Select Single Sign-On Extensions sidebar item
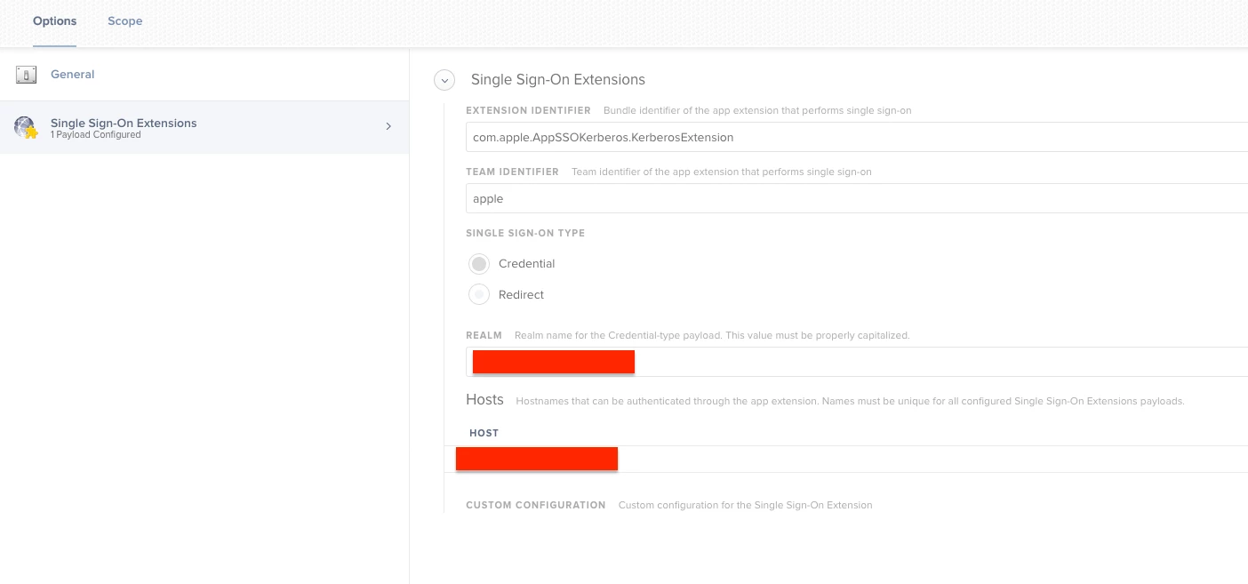 tap(204, 127)
